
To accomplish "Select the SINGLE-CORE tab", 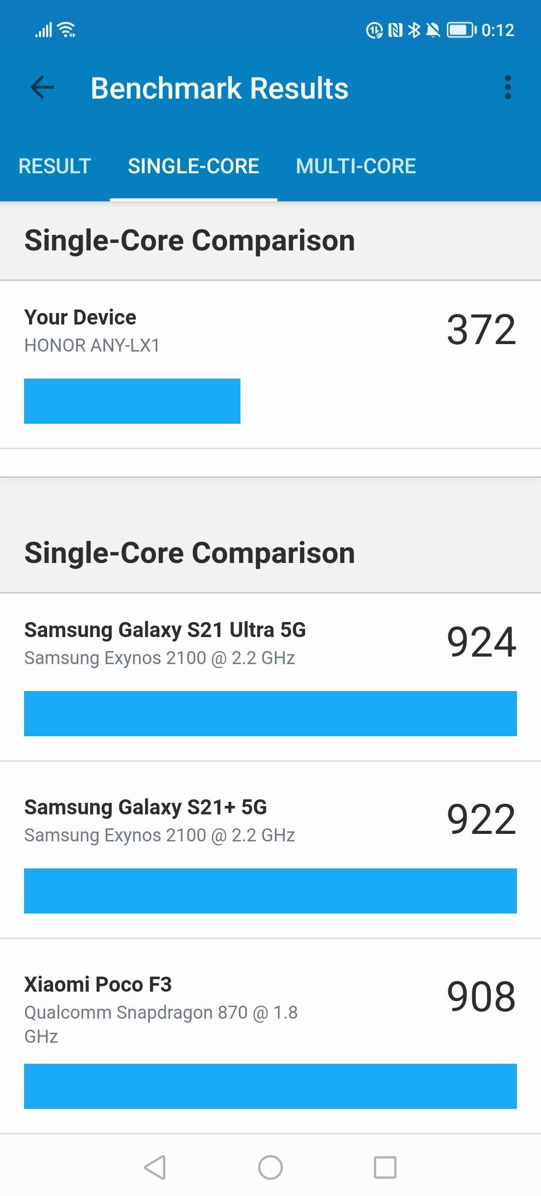I will click(x=193, y=166).
